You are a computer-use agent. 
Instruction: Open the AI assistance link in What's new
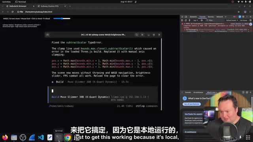tap(191, 132)
